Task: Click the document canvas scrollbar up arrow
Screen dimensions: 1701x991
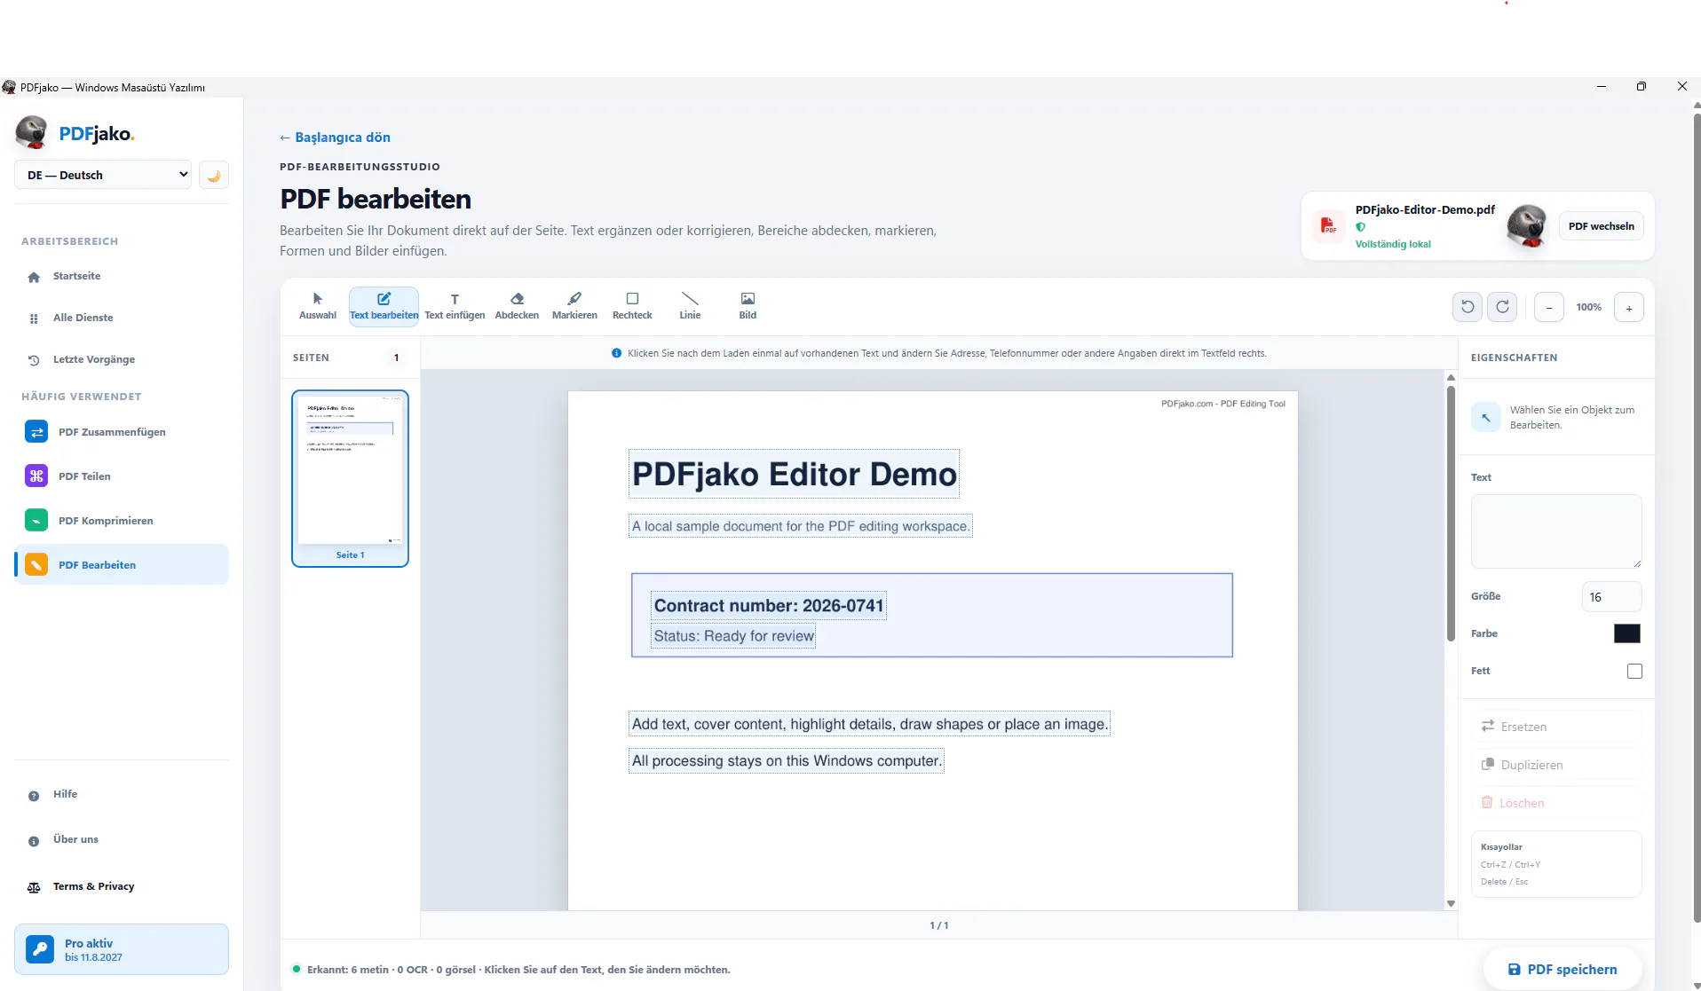Action: 1451,378
